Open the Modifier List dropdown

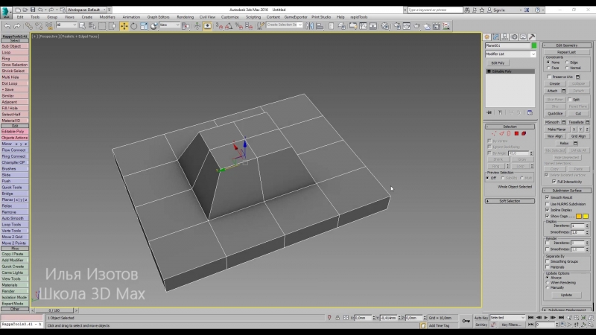511,54
